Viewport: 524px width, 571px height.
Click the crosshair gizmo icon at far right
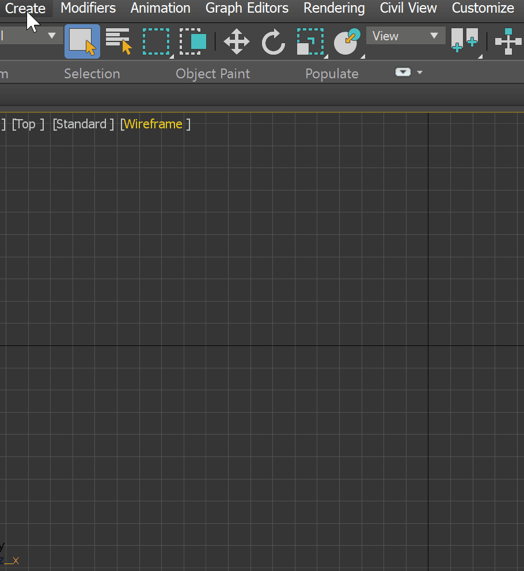pos(508,41)
